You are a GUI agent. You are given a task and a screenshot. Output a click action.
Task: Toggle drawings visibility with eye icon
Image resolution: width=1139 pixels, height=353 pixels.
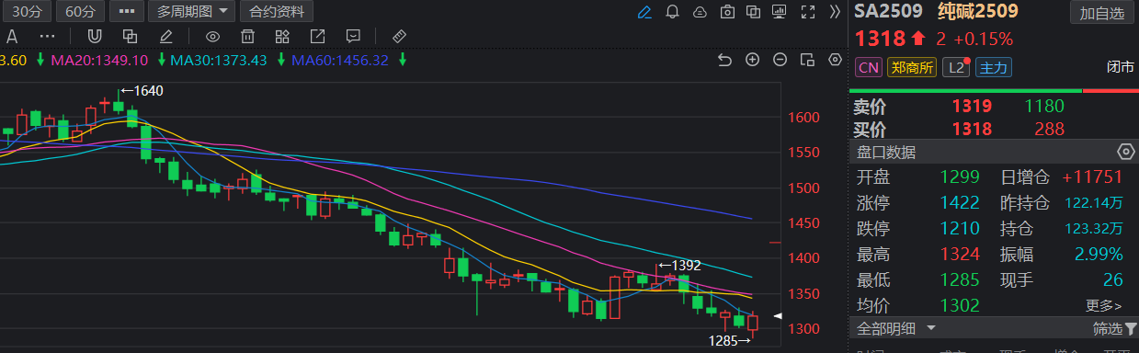[x=212, y=37]
